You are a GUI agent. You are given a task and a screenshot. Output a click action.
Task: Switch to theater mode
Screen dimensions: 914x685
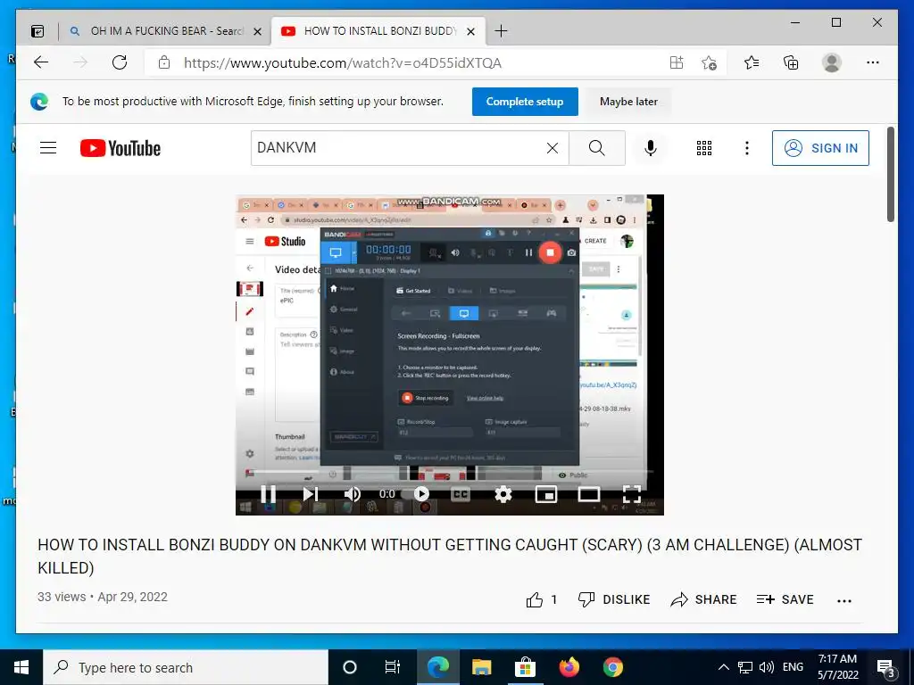pos(589,494)
